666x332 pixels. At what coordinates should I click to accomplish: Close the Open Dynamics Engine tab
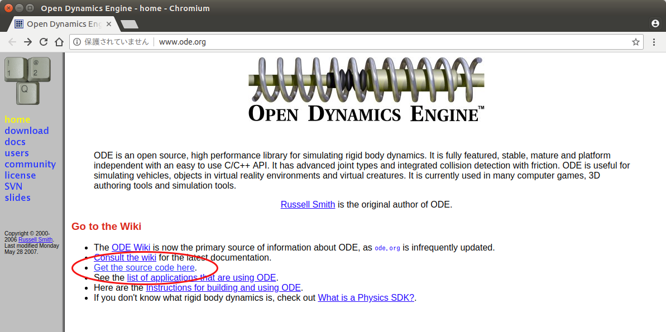[109, 24]
